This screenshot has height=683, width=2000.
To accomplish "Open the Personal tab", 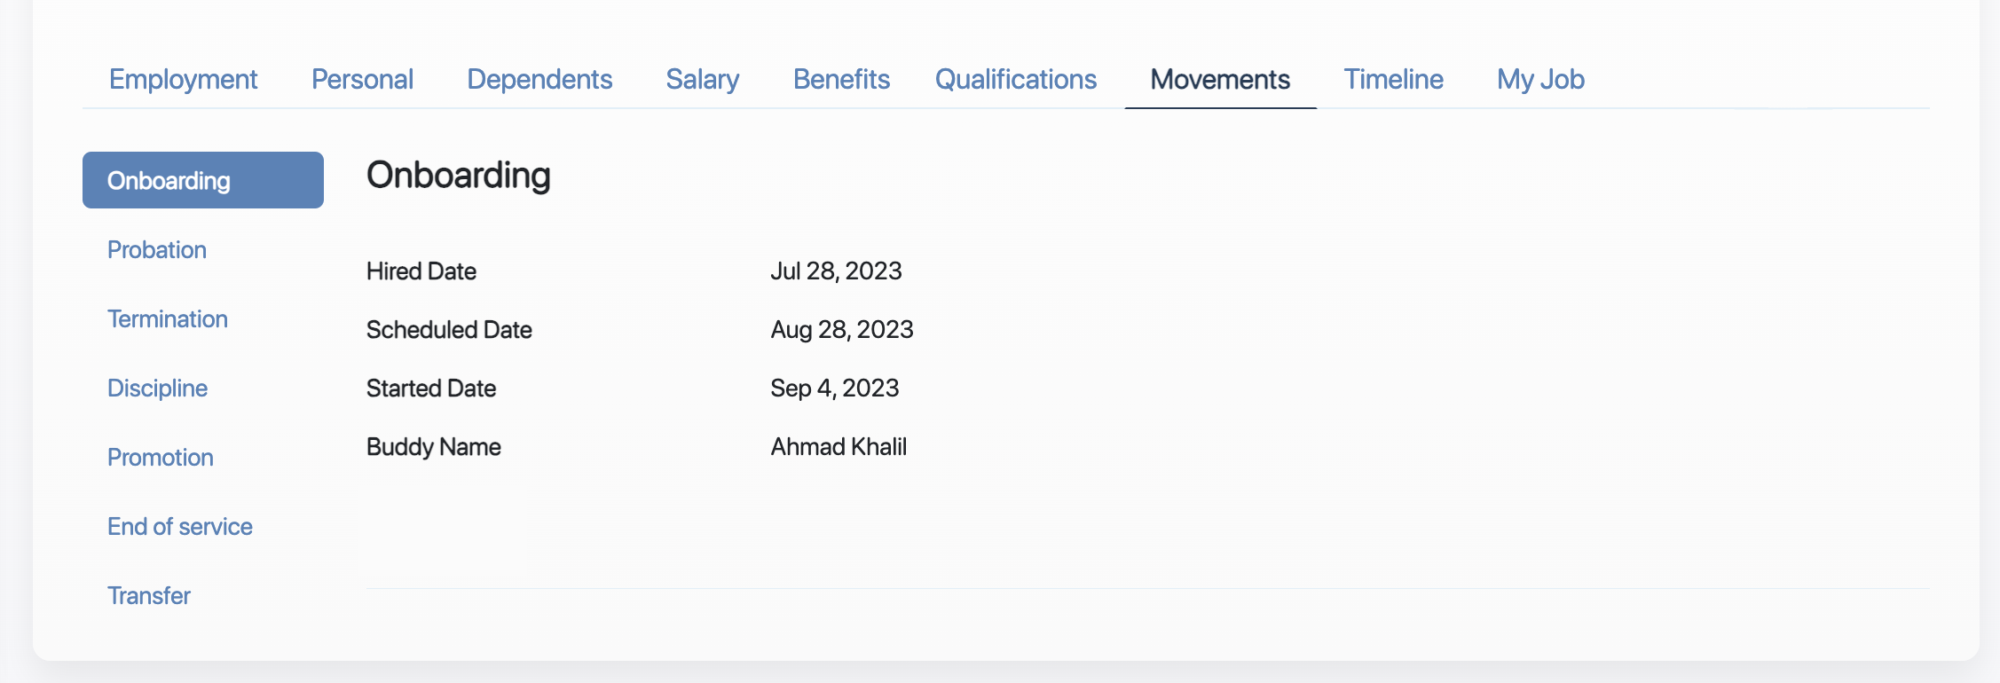I will pos(362,79).
